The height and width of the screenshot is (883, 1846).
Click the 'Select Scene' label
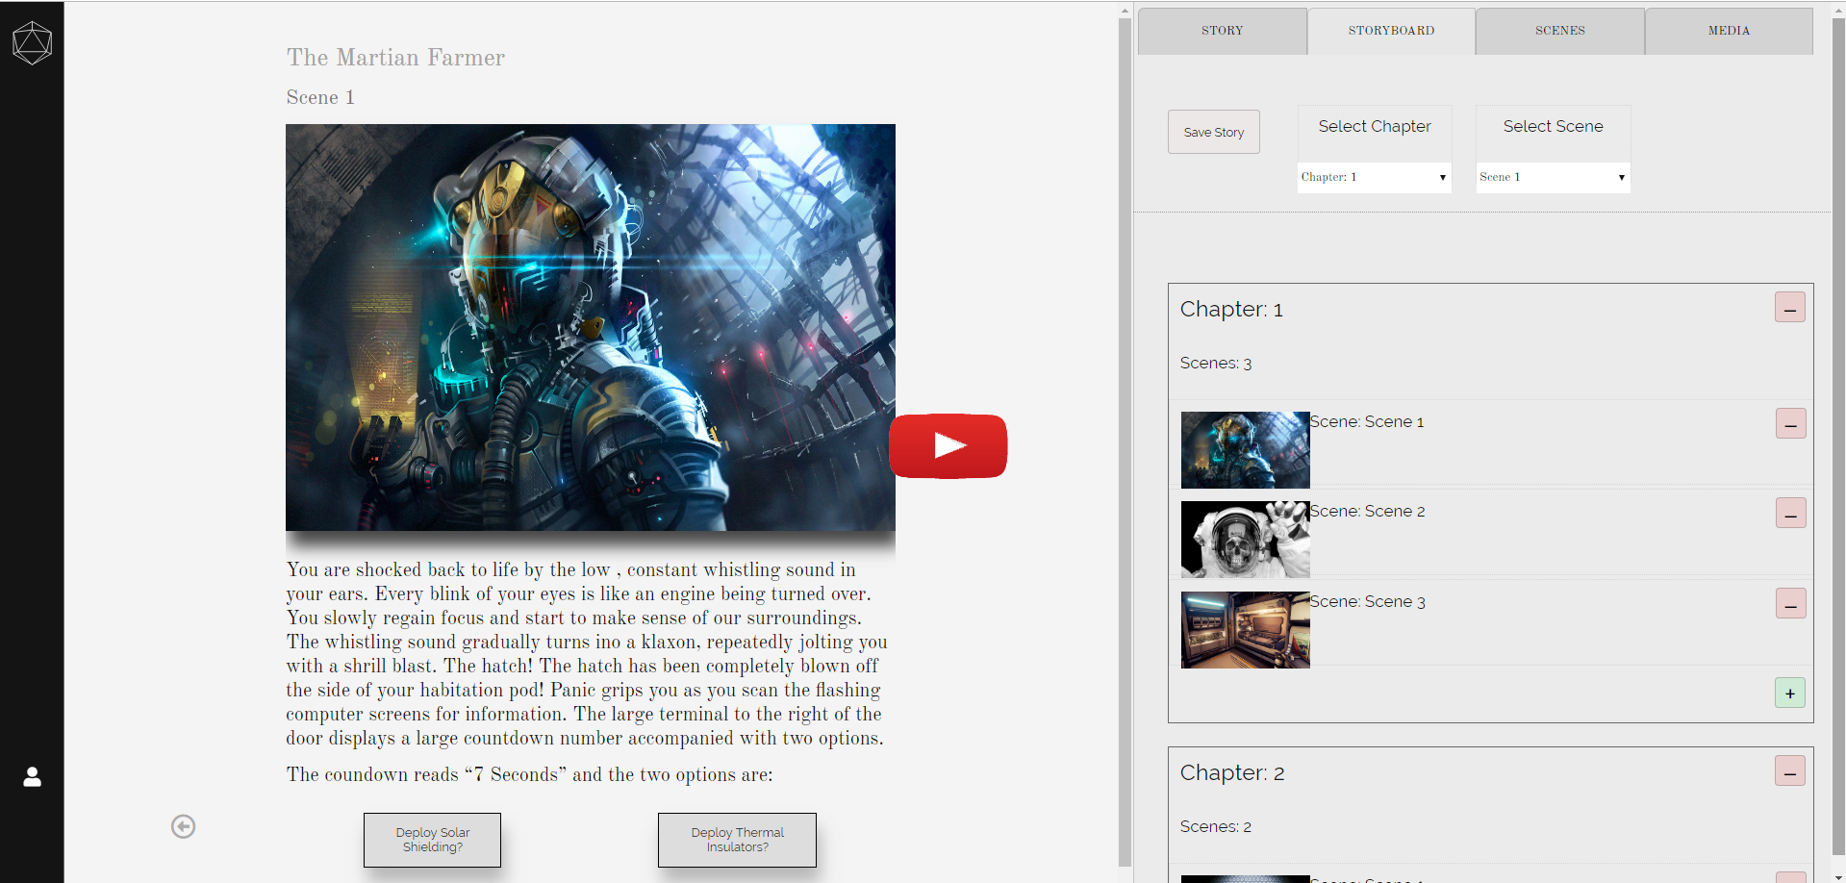click(x=1553, y=126)
